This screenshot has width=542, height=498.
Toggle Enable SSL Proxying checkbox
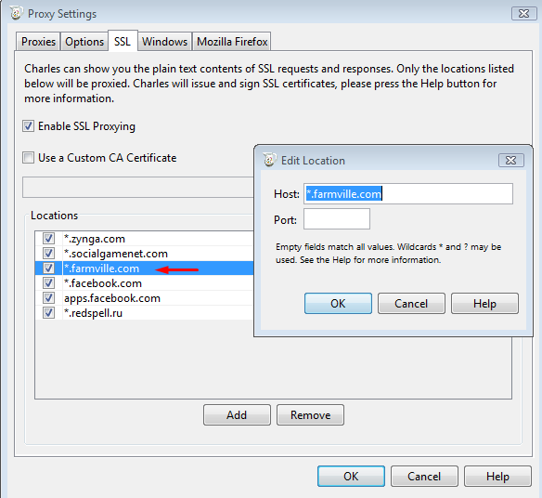tap(29, 126)
